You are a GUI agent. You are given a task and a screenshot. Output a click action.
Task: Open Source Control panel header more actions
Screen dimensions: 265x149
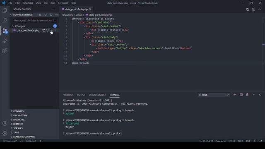(x=54, y=9)
